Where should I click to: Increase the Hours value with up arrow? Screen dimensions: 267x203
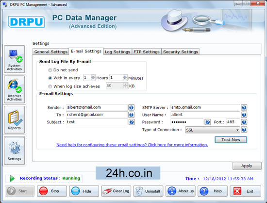pyautogui.click(x=93, y=76)
